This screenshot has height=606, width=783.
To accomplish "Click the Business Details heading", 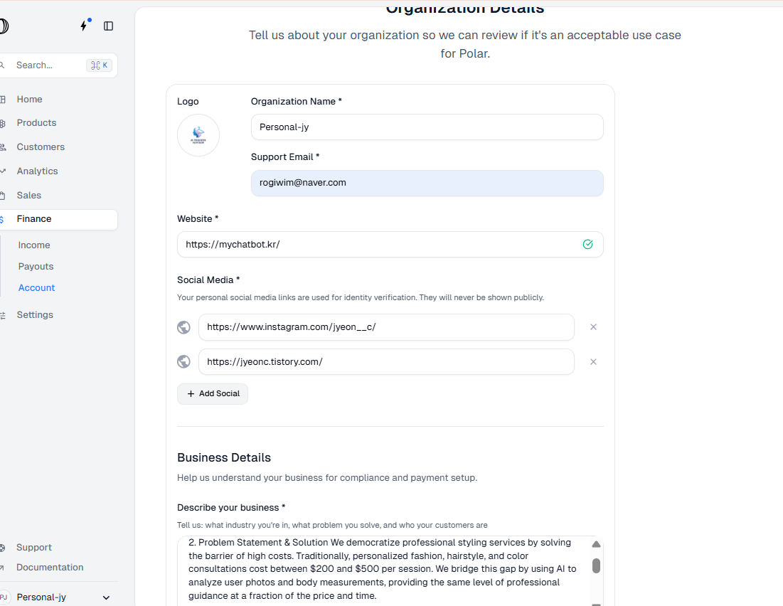I will point(224,457).
